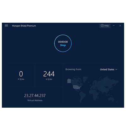126x131 pixels.
Task: Close the Hotspot Shield window
Action: pos(120,26)
